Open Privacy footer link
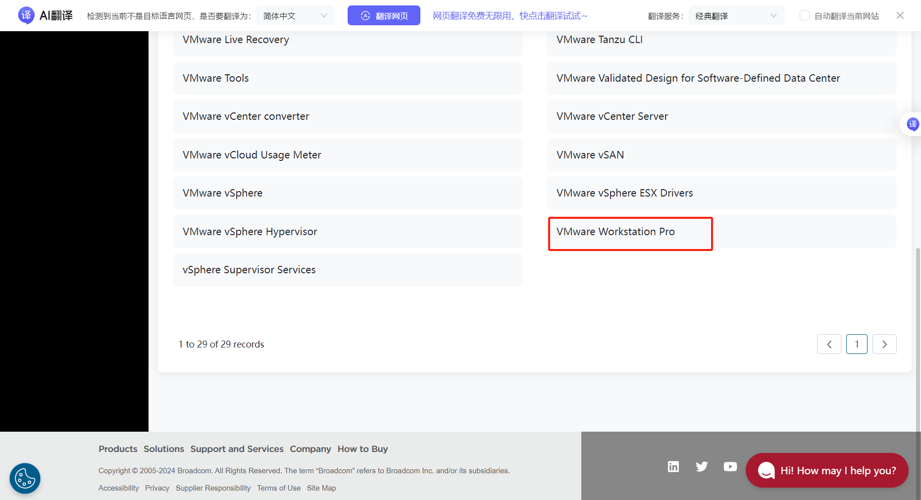 click(157, 488)
